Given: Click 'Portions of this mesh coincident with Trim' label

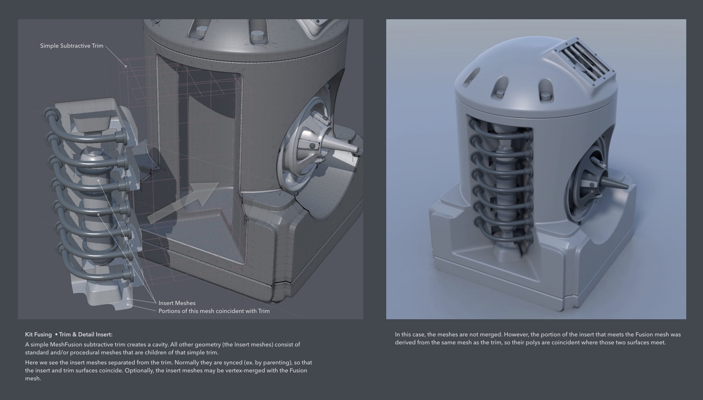Looking at the screenshot, I should [214, 311].
